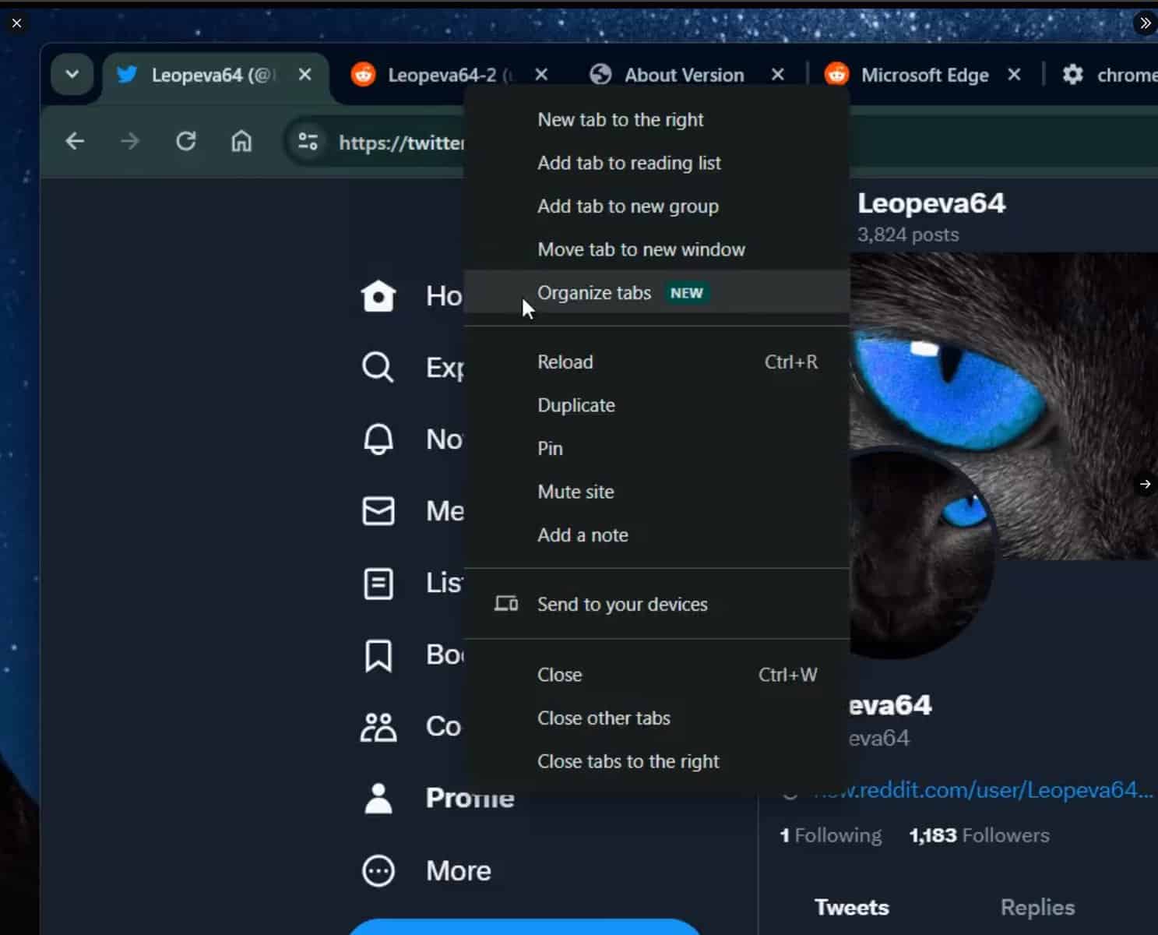Open Communities via the people icon
The image size is (1158, 935).
point(378,727)
